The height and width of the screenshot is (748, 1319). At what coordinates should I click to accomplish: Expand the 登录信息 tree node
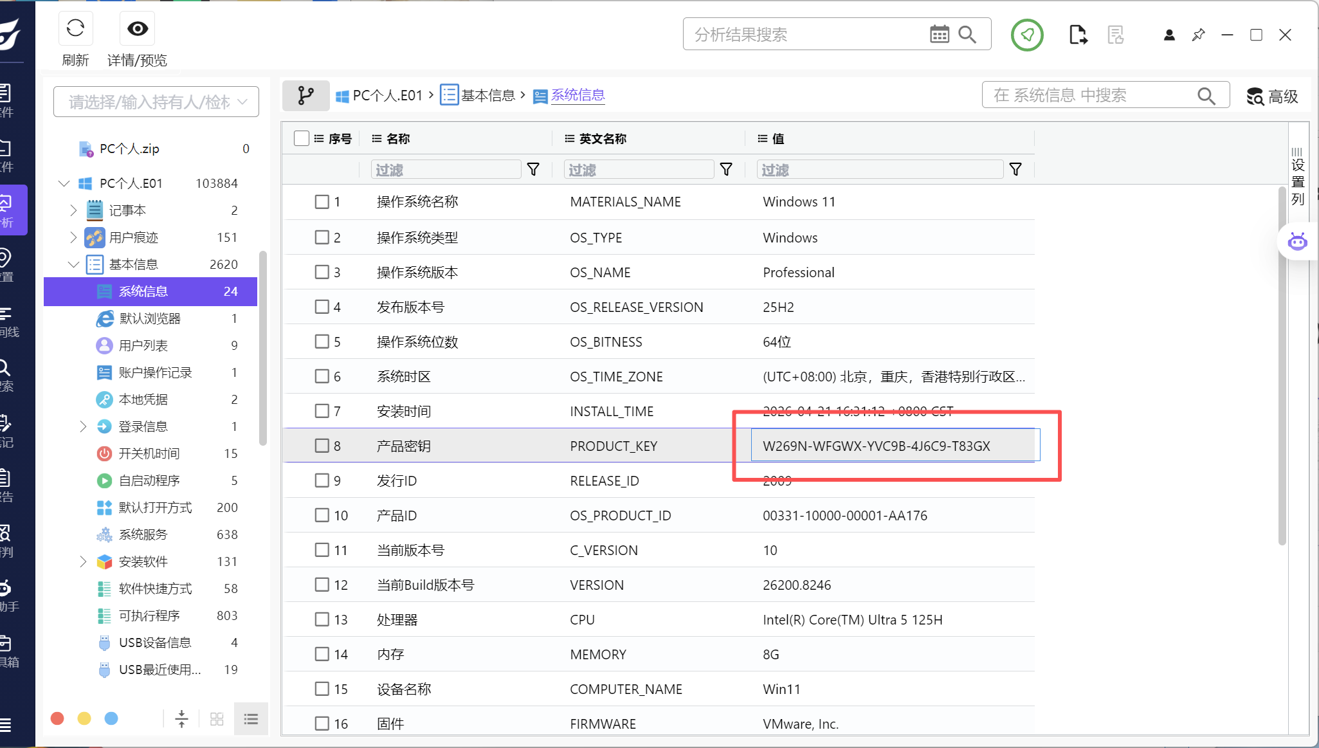point(82,426)
